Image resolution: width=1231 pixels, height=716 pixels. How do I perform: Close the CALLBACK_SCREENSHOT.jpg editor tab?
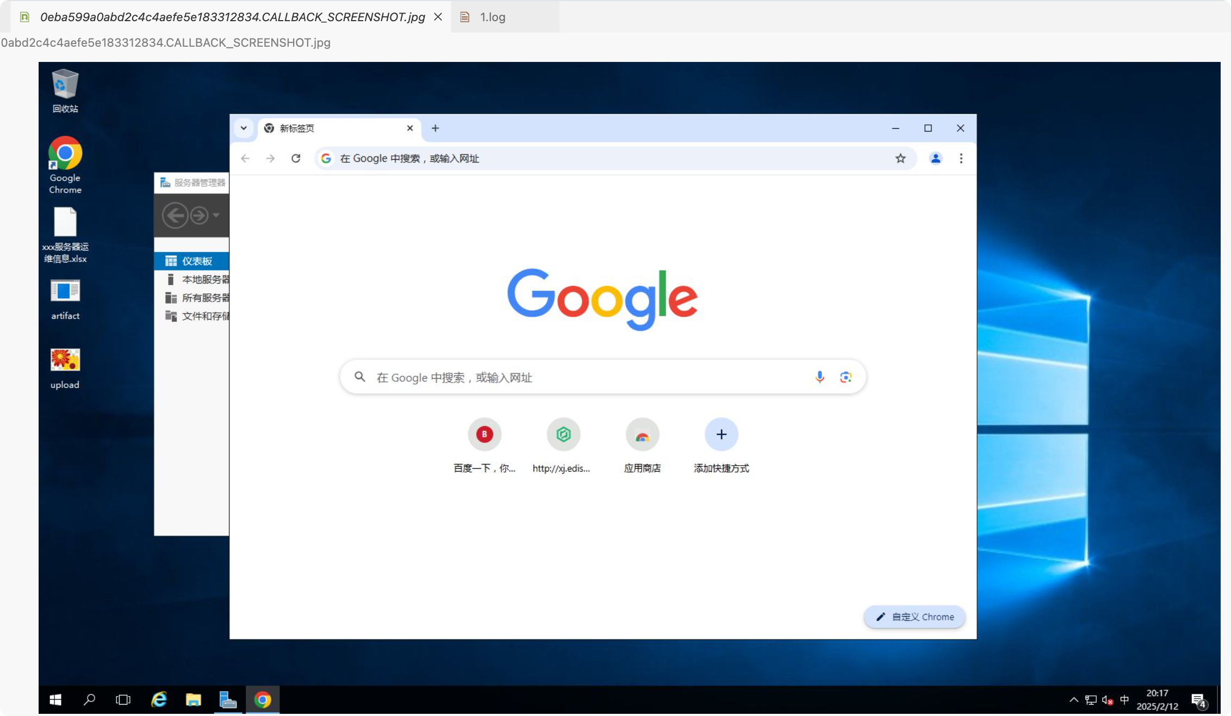[438, 17]
